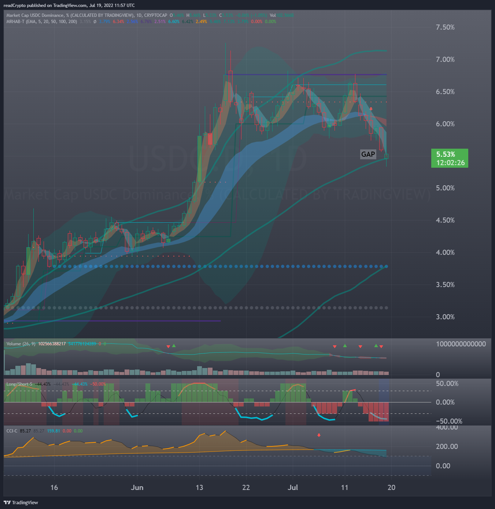Screen dimensions: 495x509
Task: Click the TradingView logo at the bottom
Action: click(x=21, y=502)
